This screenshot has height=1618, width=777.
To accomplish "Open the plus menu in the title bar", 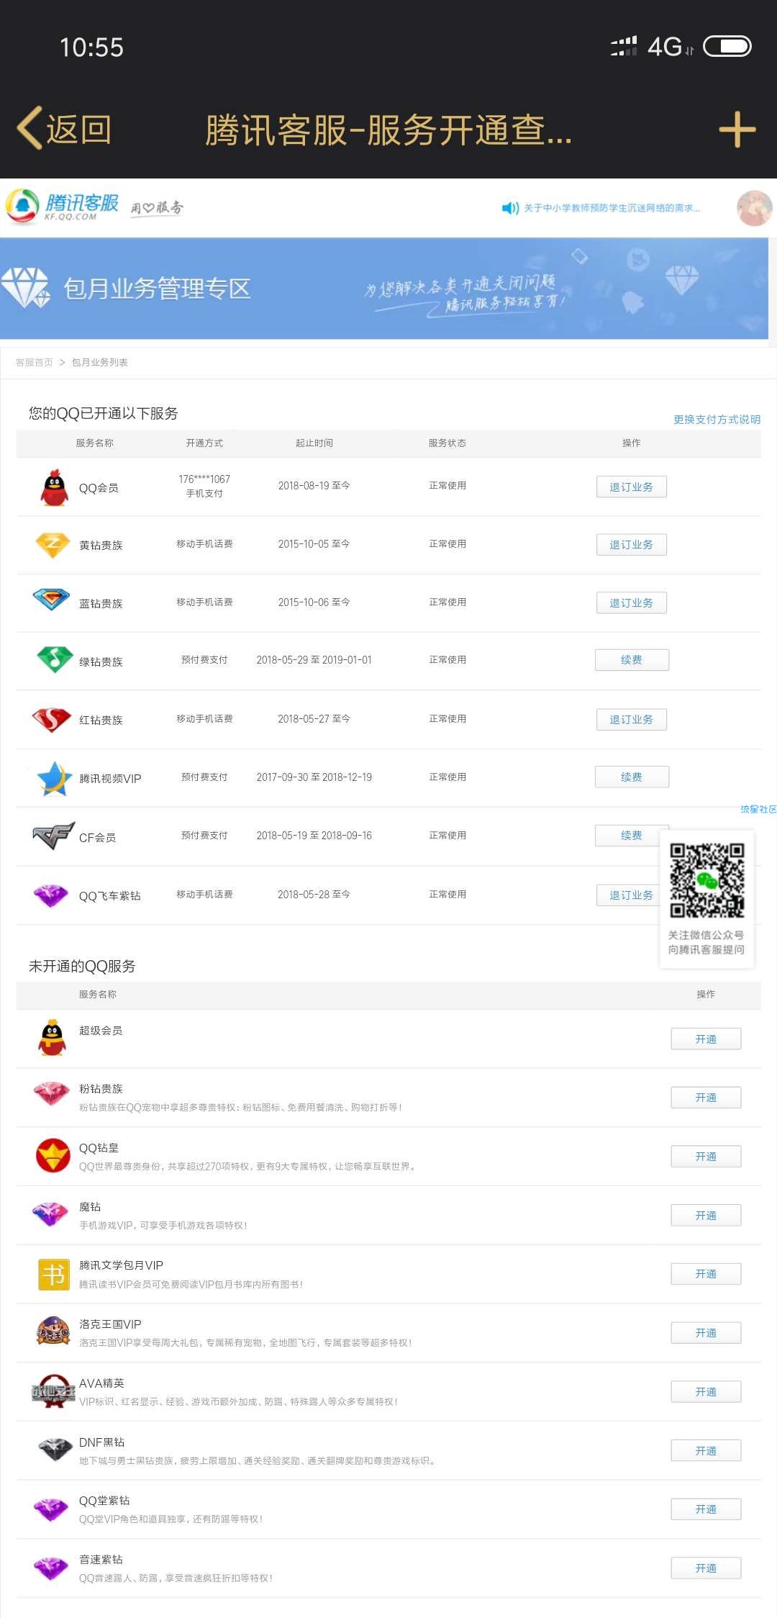I will 737,130.
